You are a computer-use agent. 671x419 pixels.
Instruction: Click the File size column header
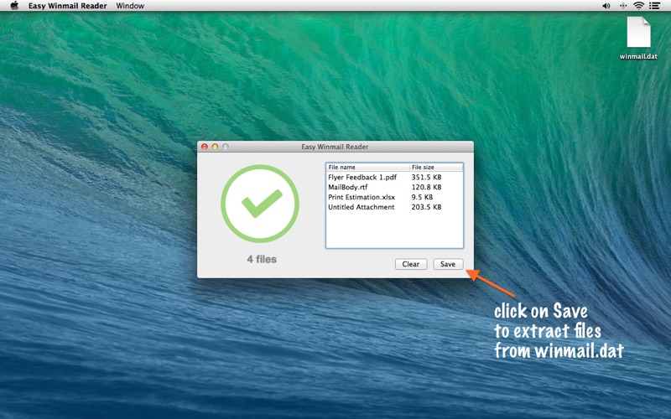click(436, 167)
